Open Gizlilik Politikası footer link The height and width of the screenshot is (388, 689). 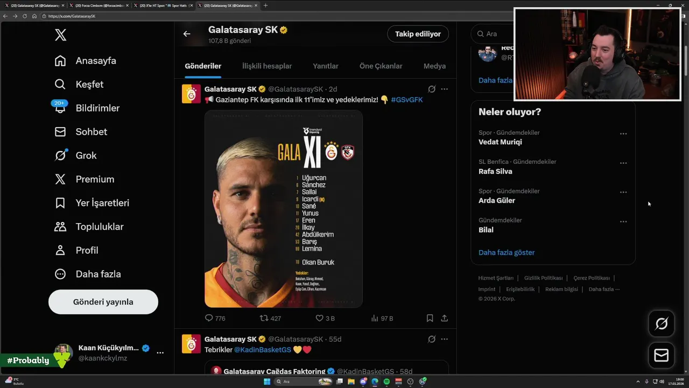(x=543, y=278)
